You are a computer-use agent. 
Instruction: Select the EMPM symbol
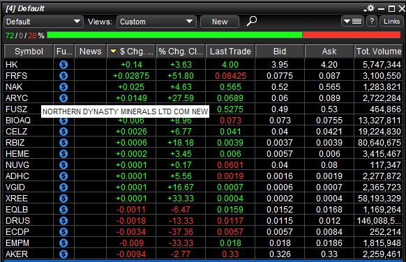pos(17,242)
